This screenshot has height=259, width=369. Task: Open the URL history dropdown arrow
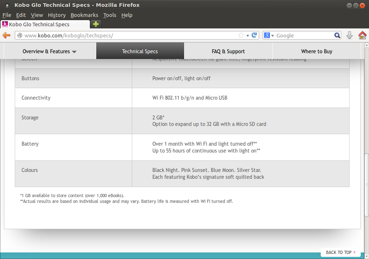click(248, 36)
